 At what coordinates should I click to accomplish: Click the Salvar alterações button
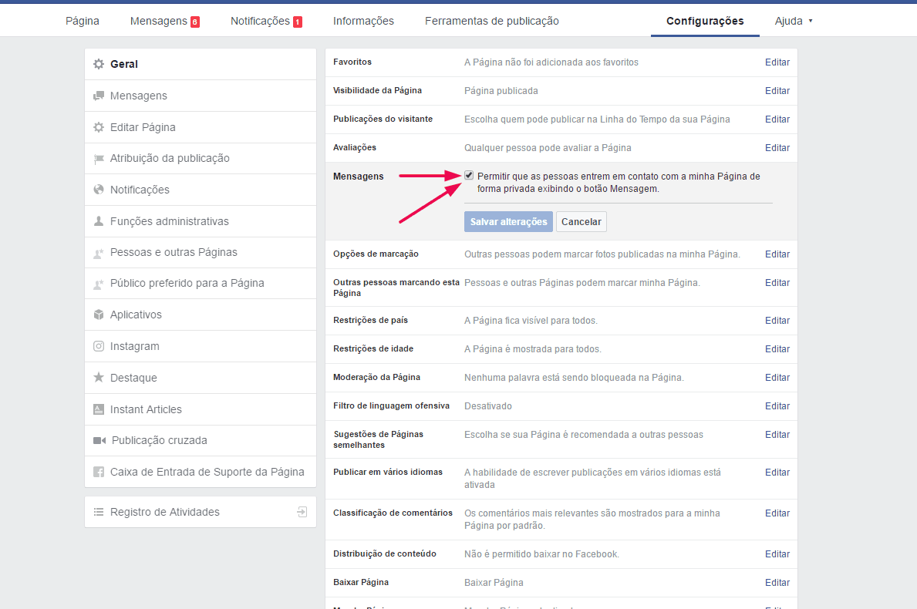point(508,221)
